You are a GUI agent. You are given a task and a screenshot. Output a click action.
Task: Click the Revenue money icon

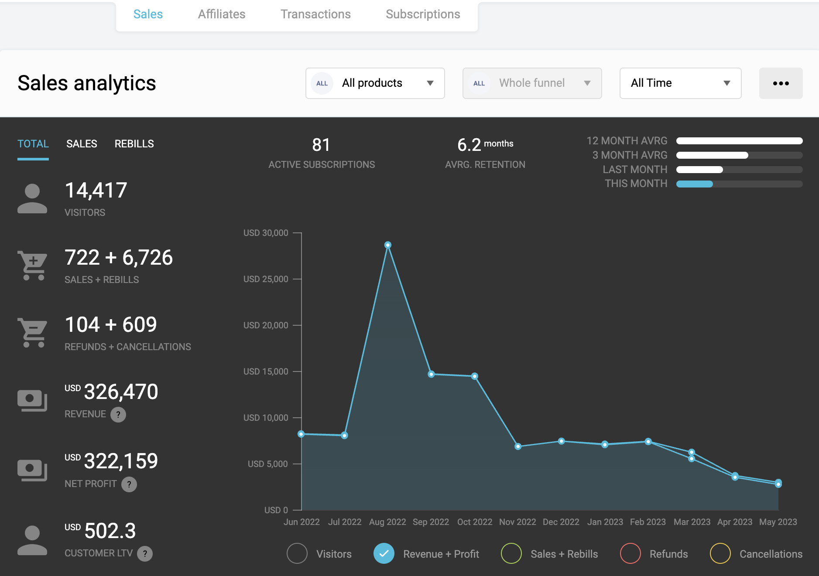click(x=32, y=400)
